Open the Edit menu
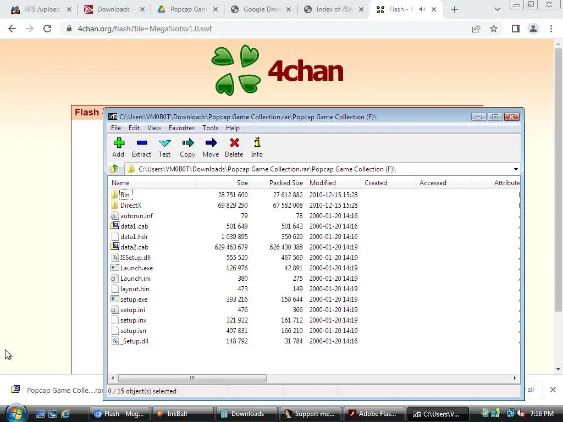This screenshot has height=422, width=563. 134,128
